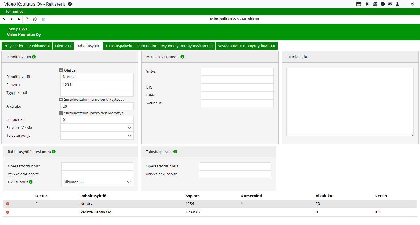This screenshot has width=420, height=225.
Task: Disable Siirtoluettelonumeroiden kierrätys checkbox
Action: (x=61, y=113)
